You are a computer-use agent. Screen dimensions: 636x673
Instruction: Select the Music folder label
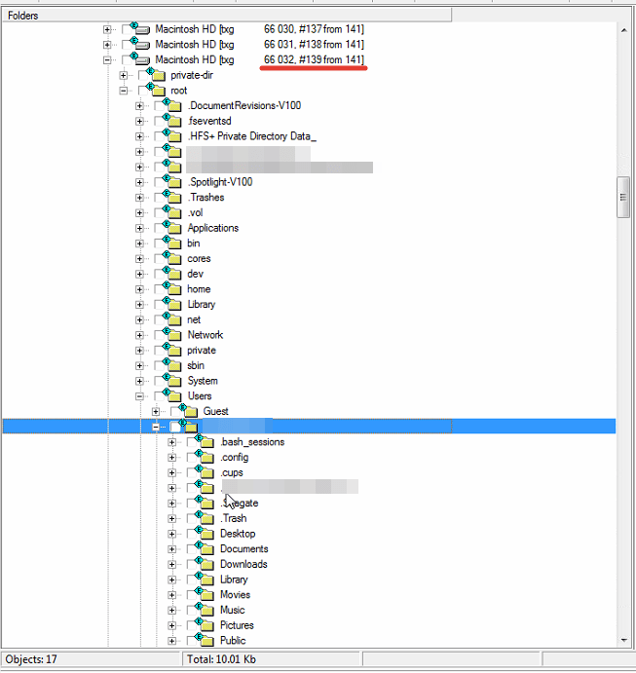pyautogui.click(x=232, y=610)
